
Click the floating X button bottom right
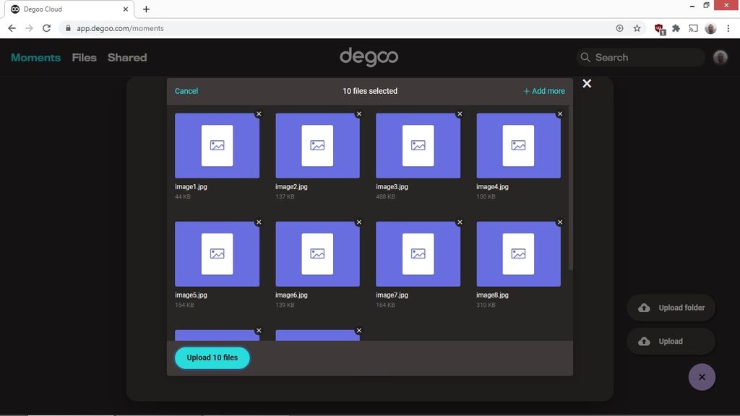702,376
